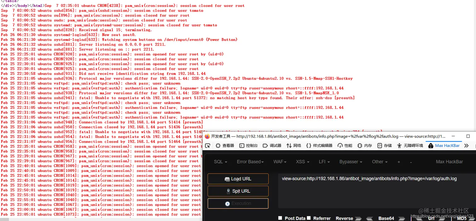The height and width of the screenshot is (221, 476).
Task: Enable the Referrer checkbox
Action: click(x=309, y=218)
